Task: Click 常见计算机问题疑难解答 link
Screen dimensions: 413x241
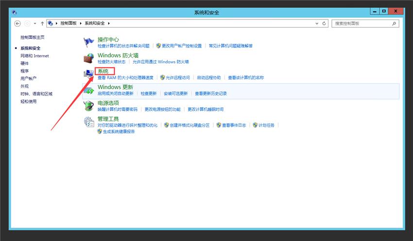Action: click(x=231, y=46)
